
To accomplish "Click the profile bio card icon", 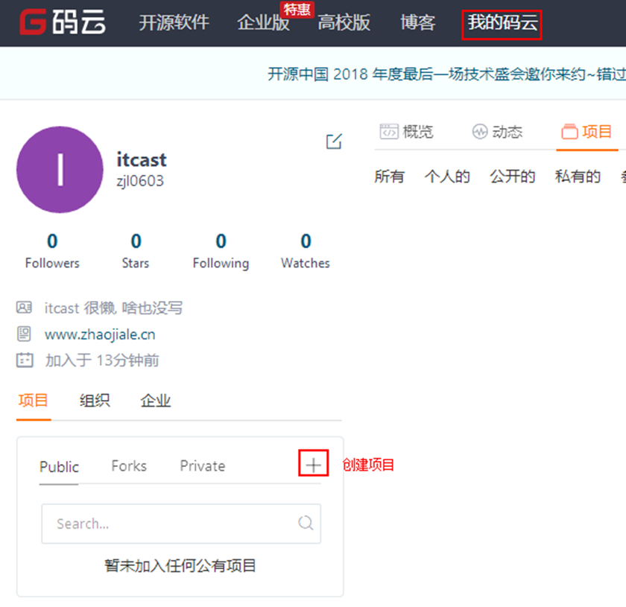I will point(24,308).
